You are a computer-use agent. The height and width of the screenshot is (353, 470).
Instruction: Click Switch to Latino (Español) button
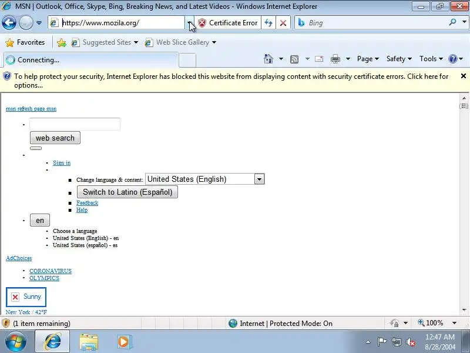(x=127, y=192)
